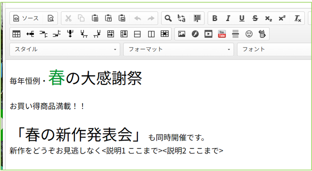Click the Find magnifier icon
This screenshot has width=312, height=171.
click(168, 18)
